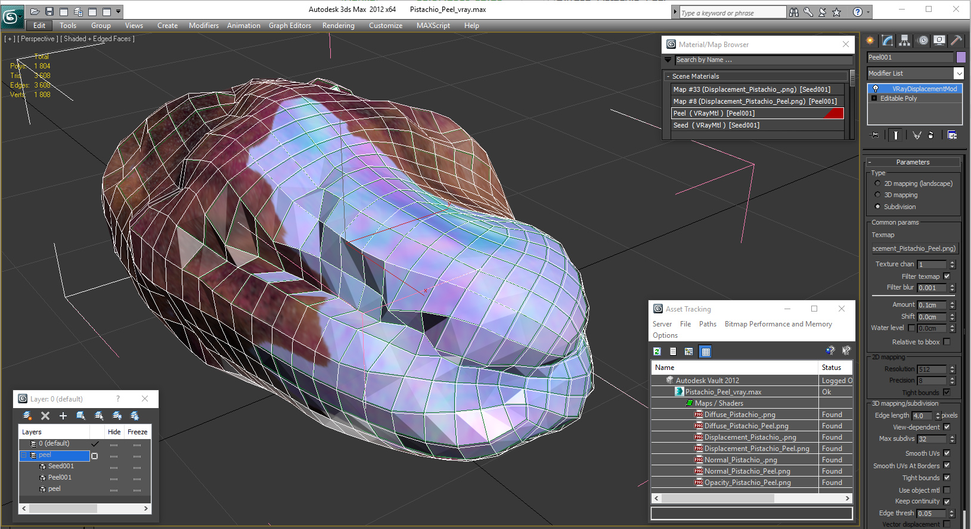Open the Modifier List dropdown
This screenshot has width=971, height=529.
[958, 73]
